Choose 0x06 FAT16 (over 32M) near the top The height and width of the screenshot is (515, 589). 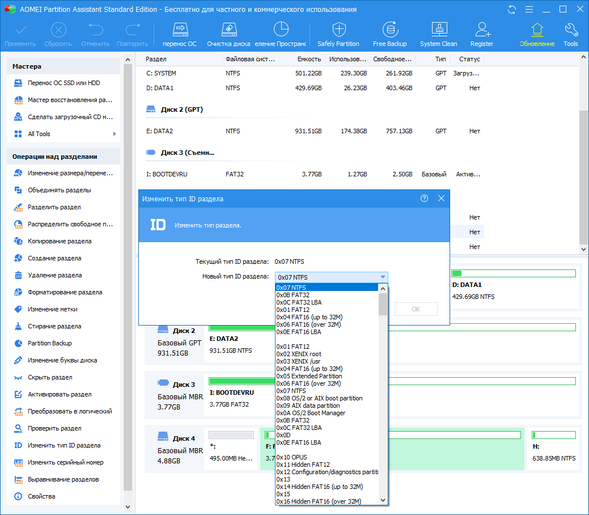327,324
